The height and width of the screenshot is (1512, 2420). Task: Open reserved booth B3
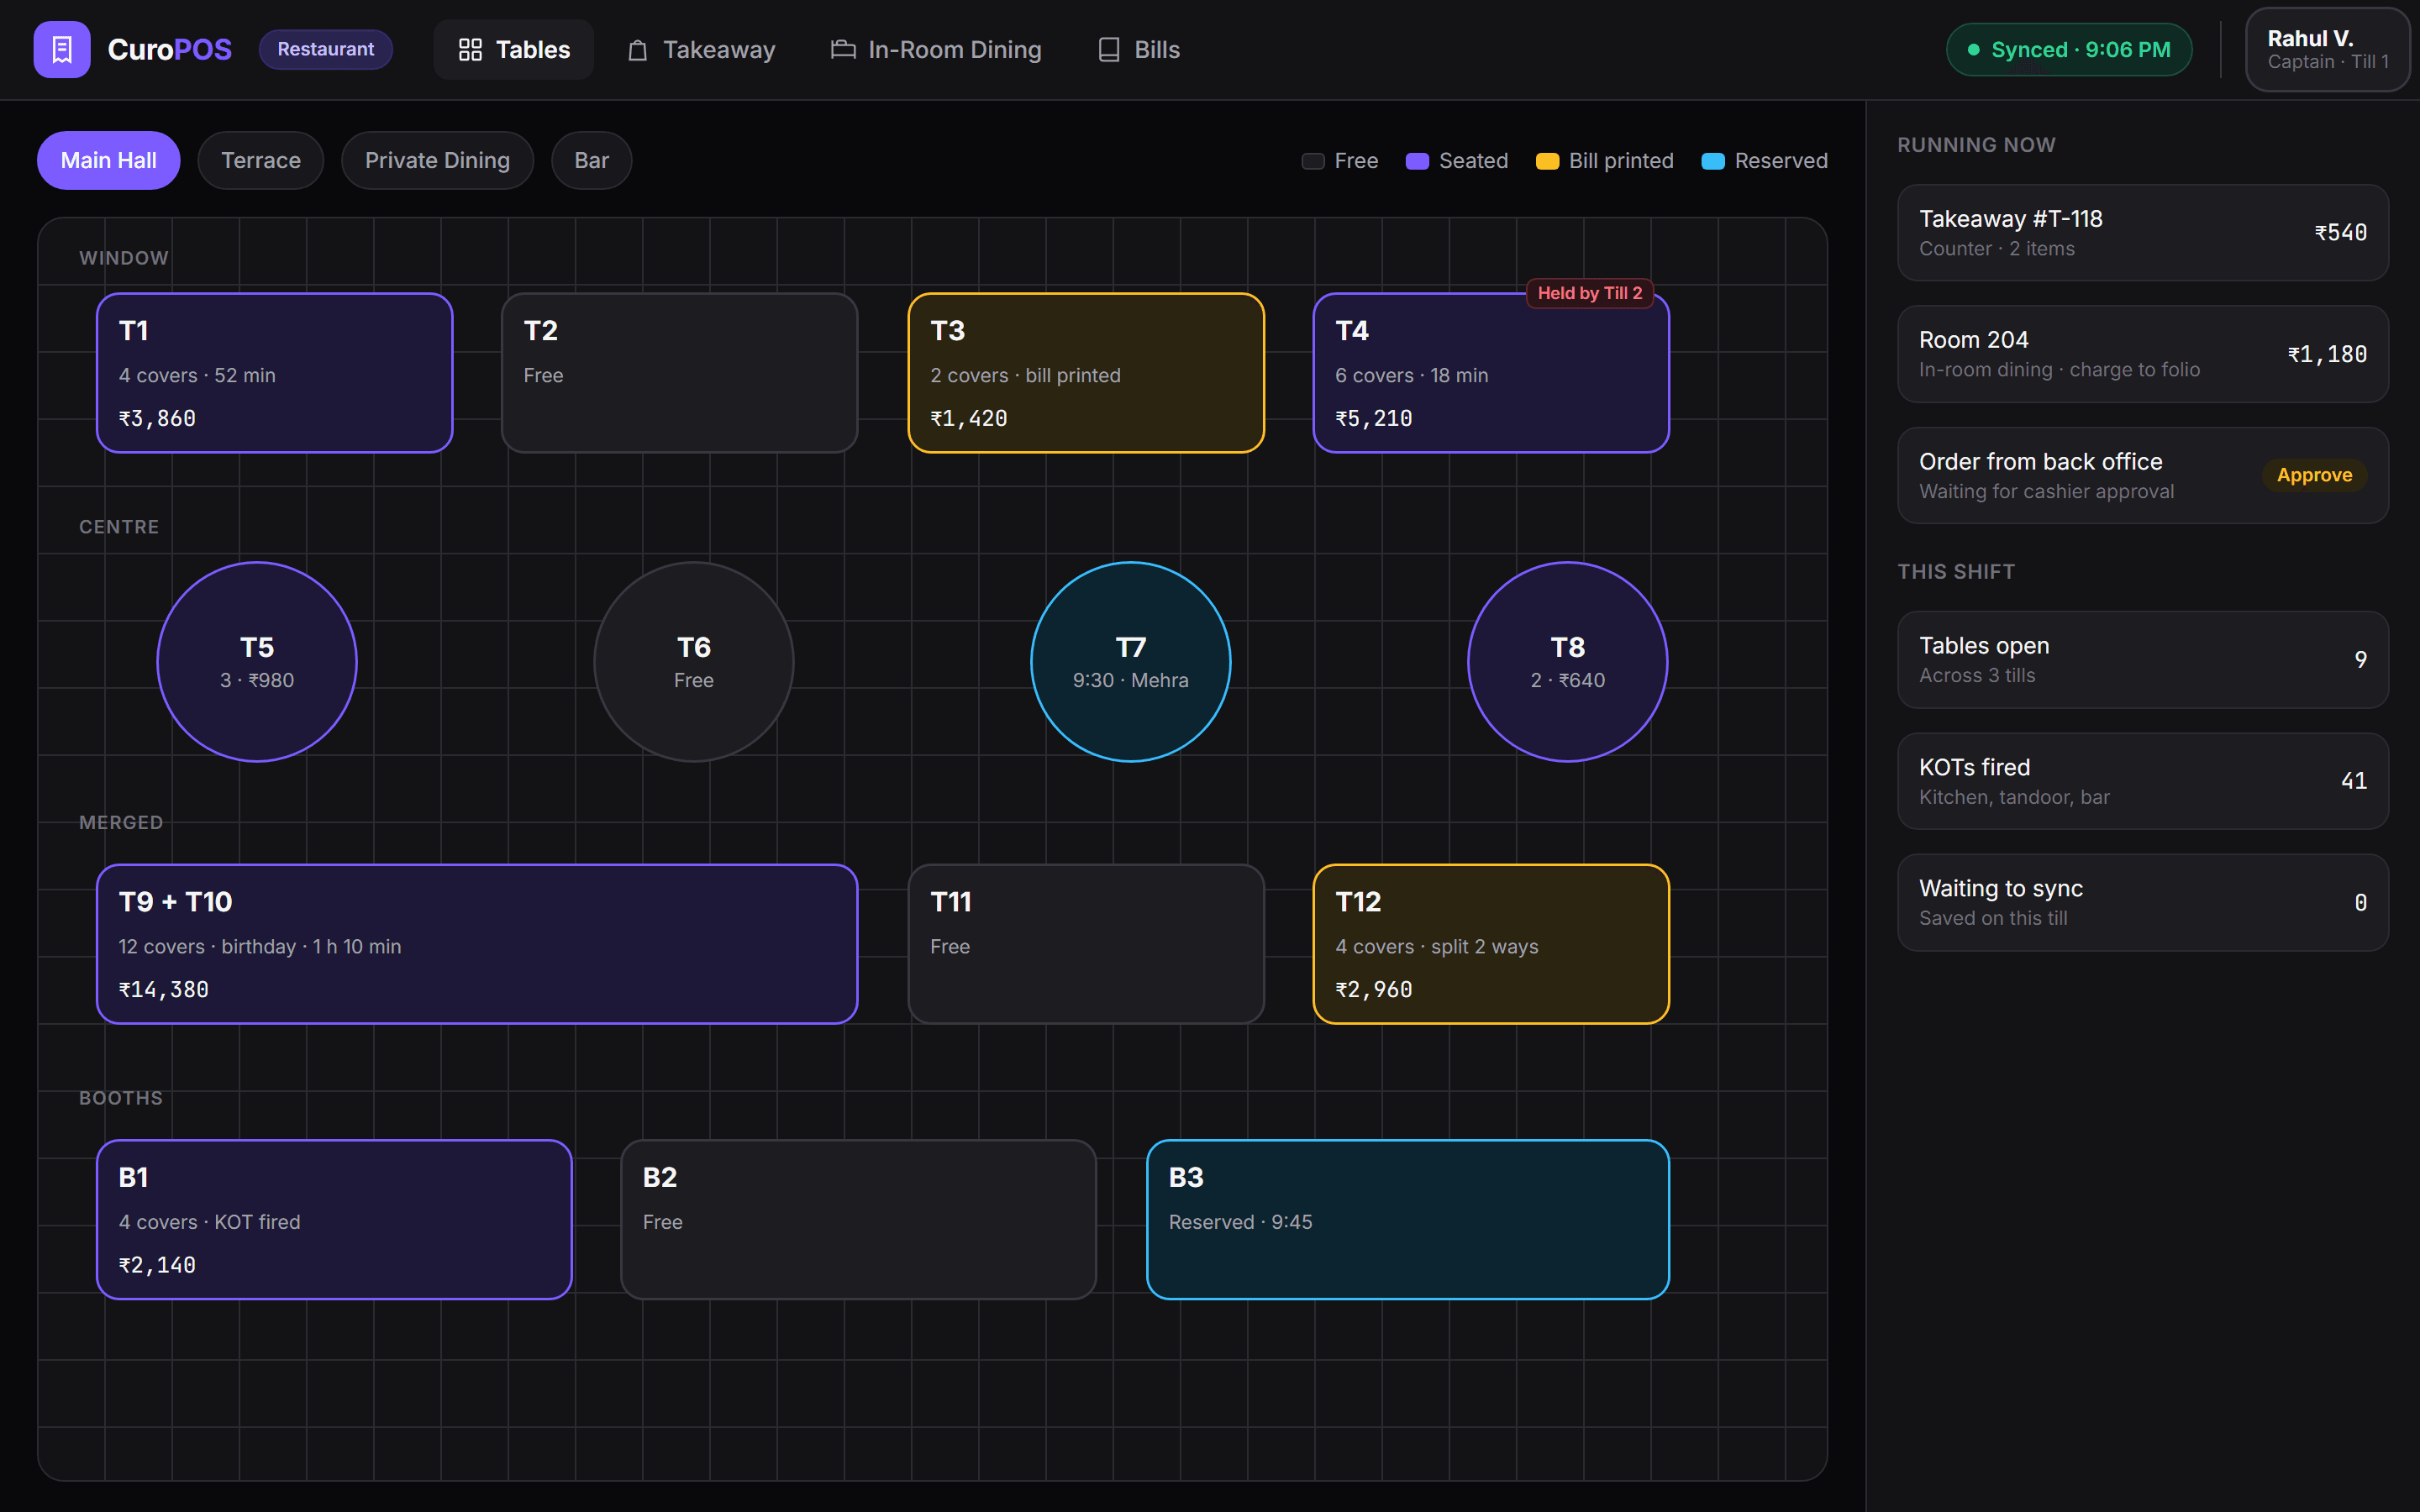pos(1408,1220)
